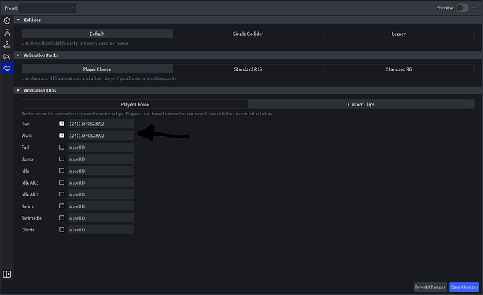Enable the Idle animation checkbox
This screenshot has height=295, width=483.
[x=62, y=171]
